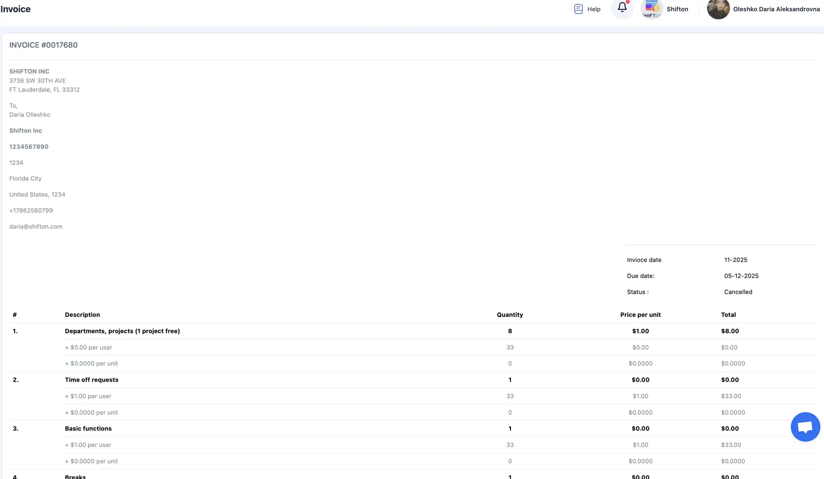Viewport: 824px width, 479px height.
Task: Click the Total column header
Action: pos(728,315)
